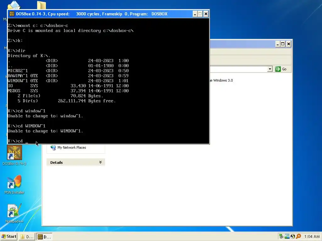The image size is (322, 241).
Task: Click the 'Directory of K:\.' line
Action: [x=29, y=56]
